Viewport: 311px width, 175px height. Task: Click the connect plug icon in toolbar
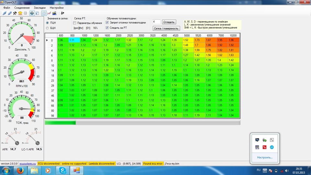(x=4, y=13)
